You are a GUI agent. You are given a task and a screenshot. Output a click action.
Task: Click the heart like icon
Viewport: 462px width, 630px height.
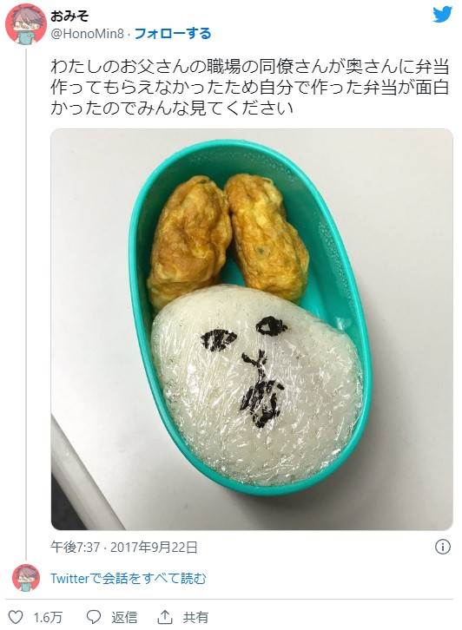point(16,617)
